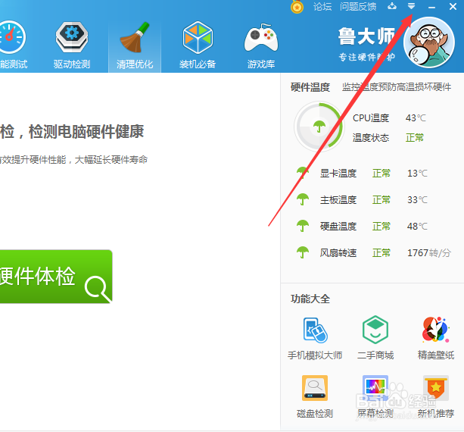The image size is (464, 432).
Task: Click umbrella icon beside 显卡温度
Action: click(x=303, y=173)
